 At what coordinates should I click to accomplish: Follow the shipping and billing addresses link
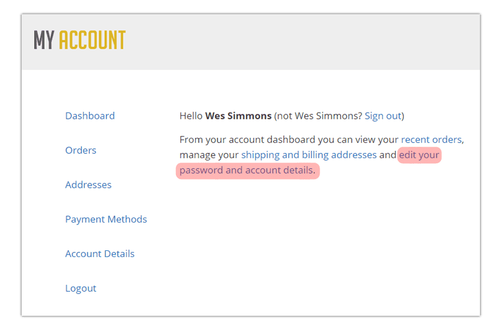pyautogui.click(x=309, y=155)
